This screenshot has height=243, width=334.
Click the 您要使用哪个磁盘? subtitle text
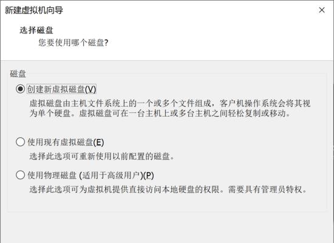point(73,43)
